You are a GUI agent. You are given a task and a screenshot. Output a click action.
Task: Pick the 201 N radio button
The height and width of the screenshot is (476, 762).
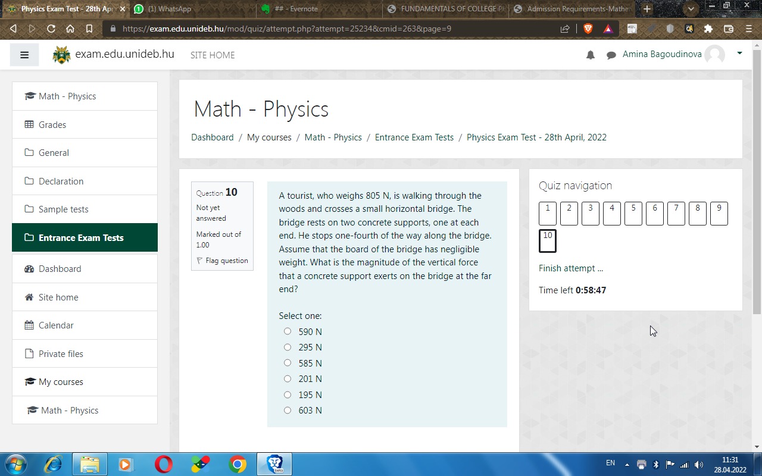(x=288, y=378)
